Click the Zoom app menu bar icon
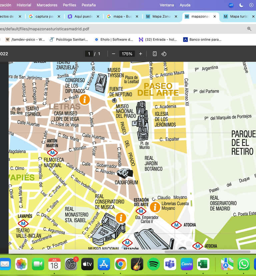 231,5
